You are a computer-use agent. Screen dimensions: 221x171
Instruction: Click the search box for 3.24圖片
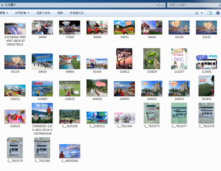(191, 5)
